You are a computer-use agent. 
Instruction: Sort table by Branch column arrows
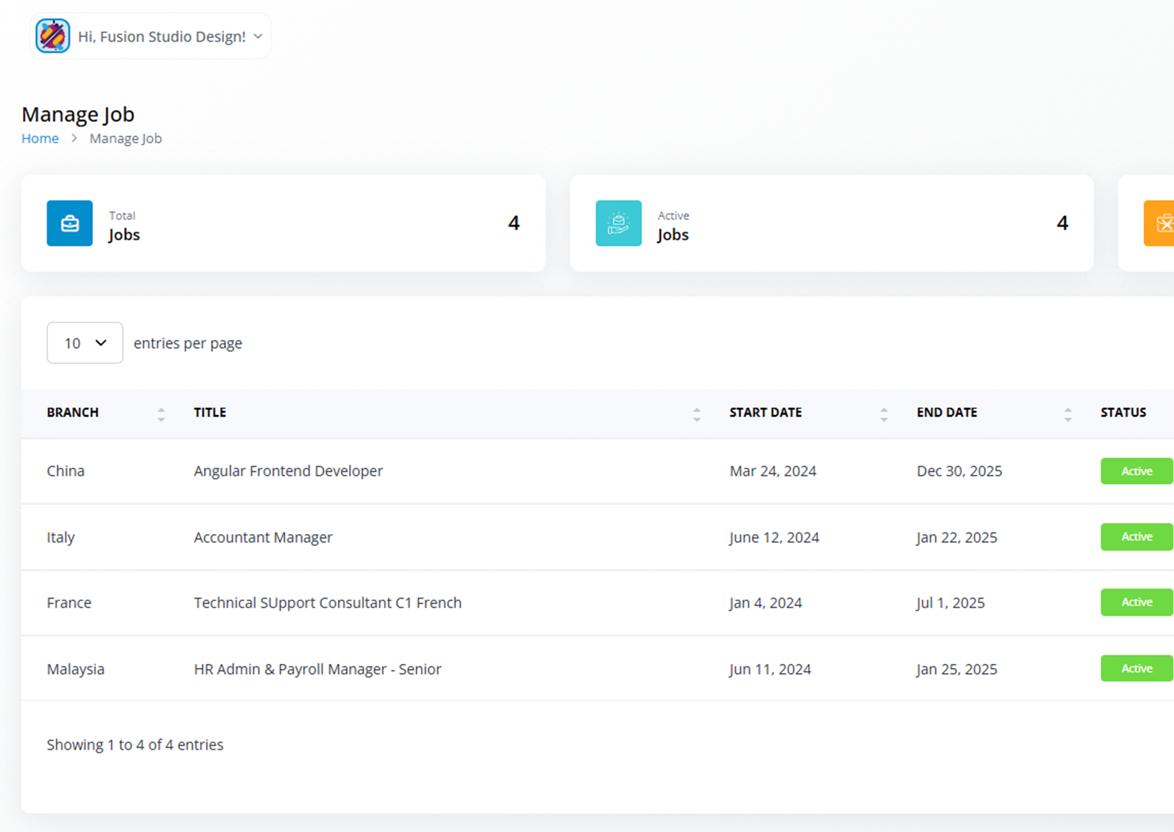point(161,415)
